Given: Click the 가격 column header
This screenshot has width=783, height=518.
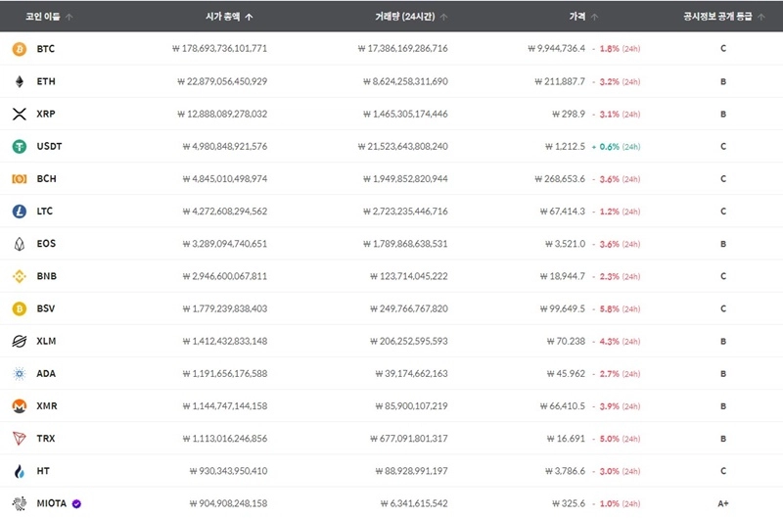Looking at the screenshot, I should tap(577, 17).
